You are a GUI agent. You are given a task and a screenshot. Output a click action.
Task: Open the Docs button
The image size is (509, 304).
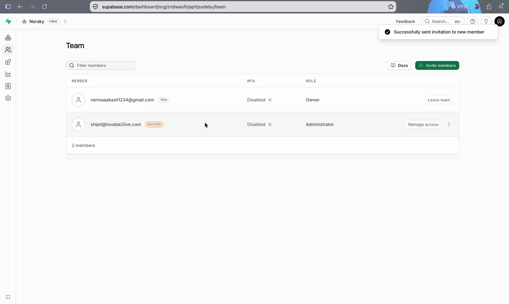click(x=399, y=65)
